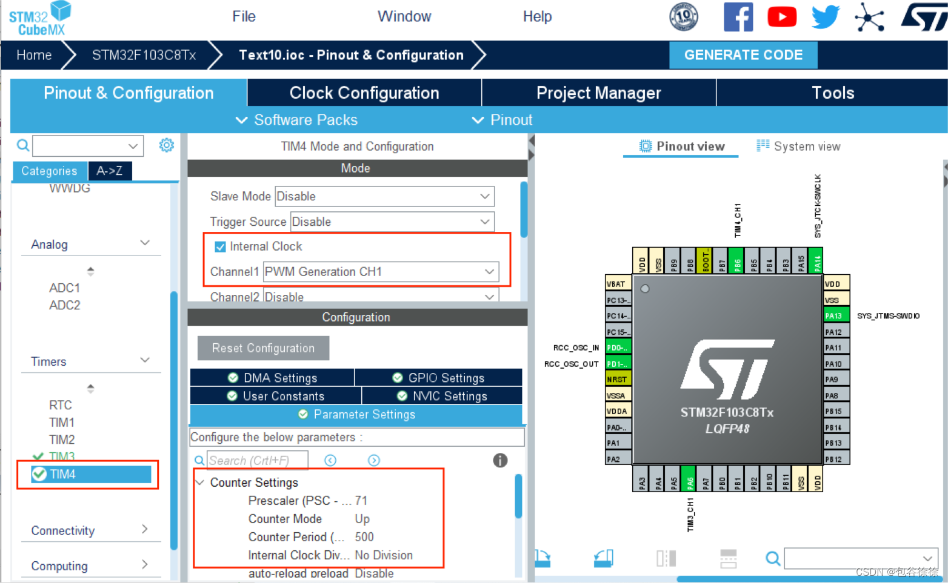The image size is (948, 583).
Task: Click the peripheral search magnifier icon
Action: [x=23, y=145]
